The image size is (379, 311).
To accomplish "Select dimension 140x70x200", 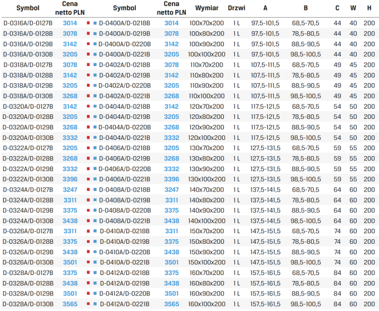I will tap(206, 189).
